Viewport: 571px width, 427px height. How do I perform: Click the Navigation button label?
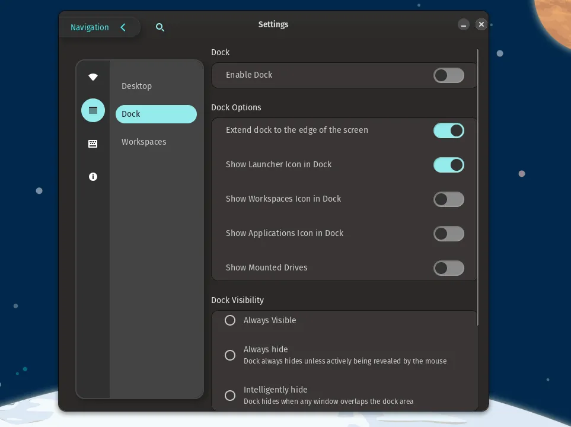90,27
